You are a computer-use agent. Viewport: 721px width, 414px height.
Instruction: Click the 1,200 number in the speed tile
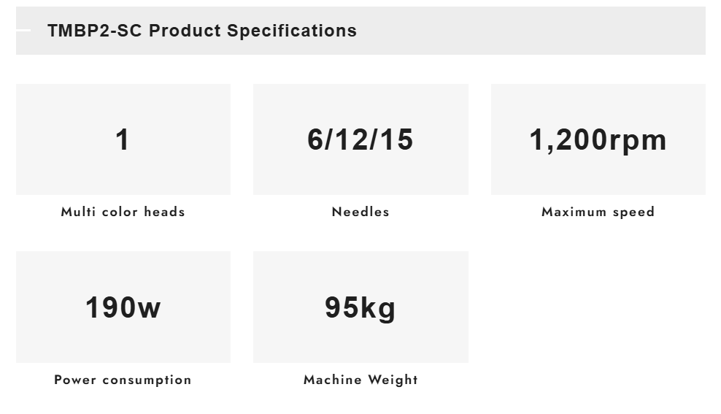coord(567,139)
